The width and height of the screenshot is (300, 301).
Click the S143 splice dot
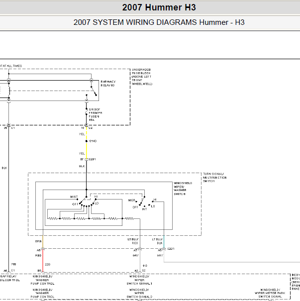pos(87,141)
